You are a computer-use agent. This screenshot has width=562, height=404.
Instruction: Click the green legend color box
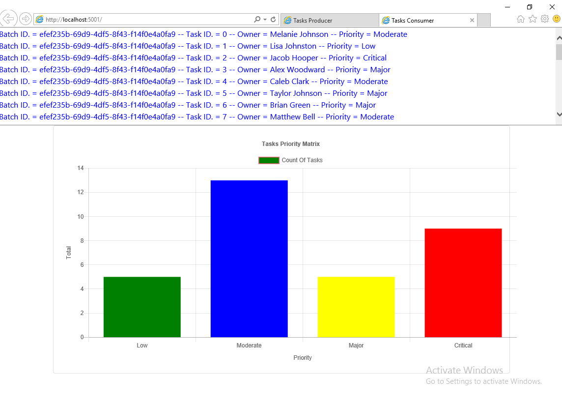tap(269, 160)
